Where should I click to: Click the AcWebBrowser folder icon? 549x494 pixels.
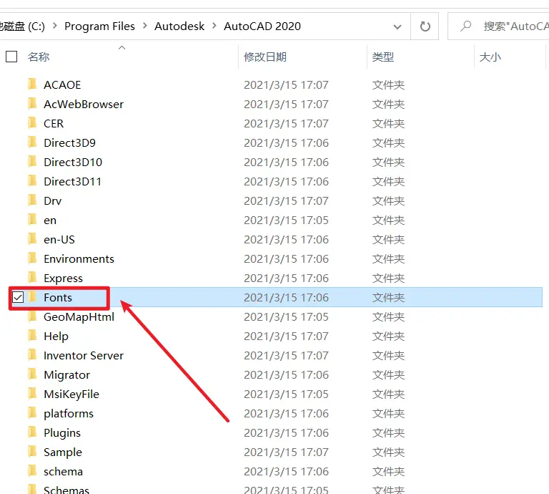tap(32, 103)
